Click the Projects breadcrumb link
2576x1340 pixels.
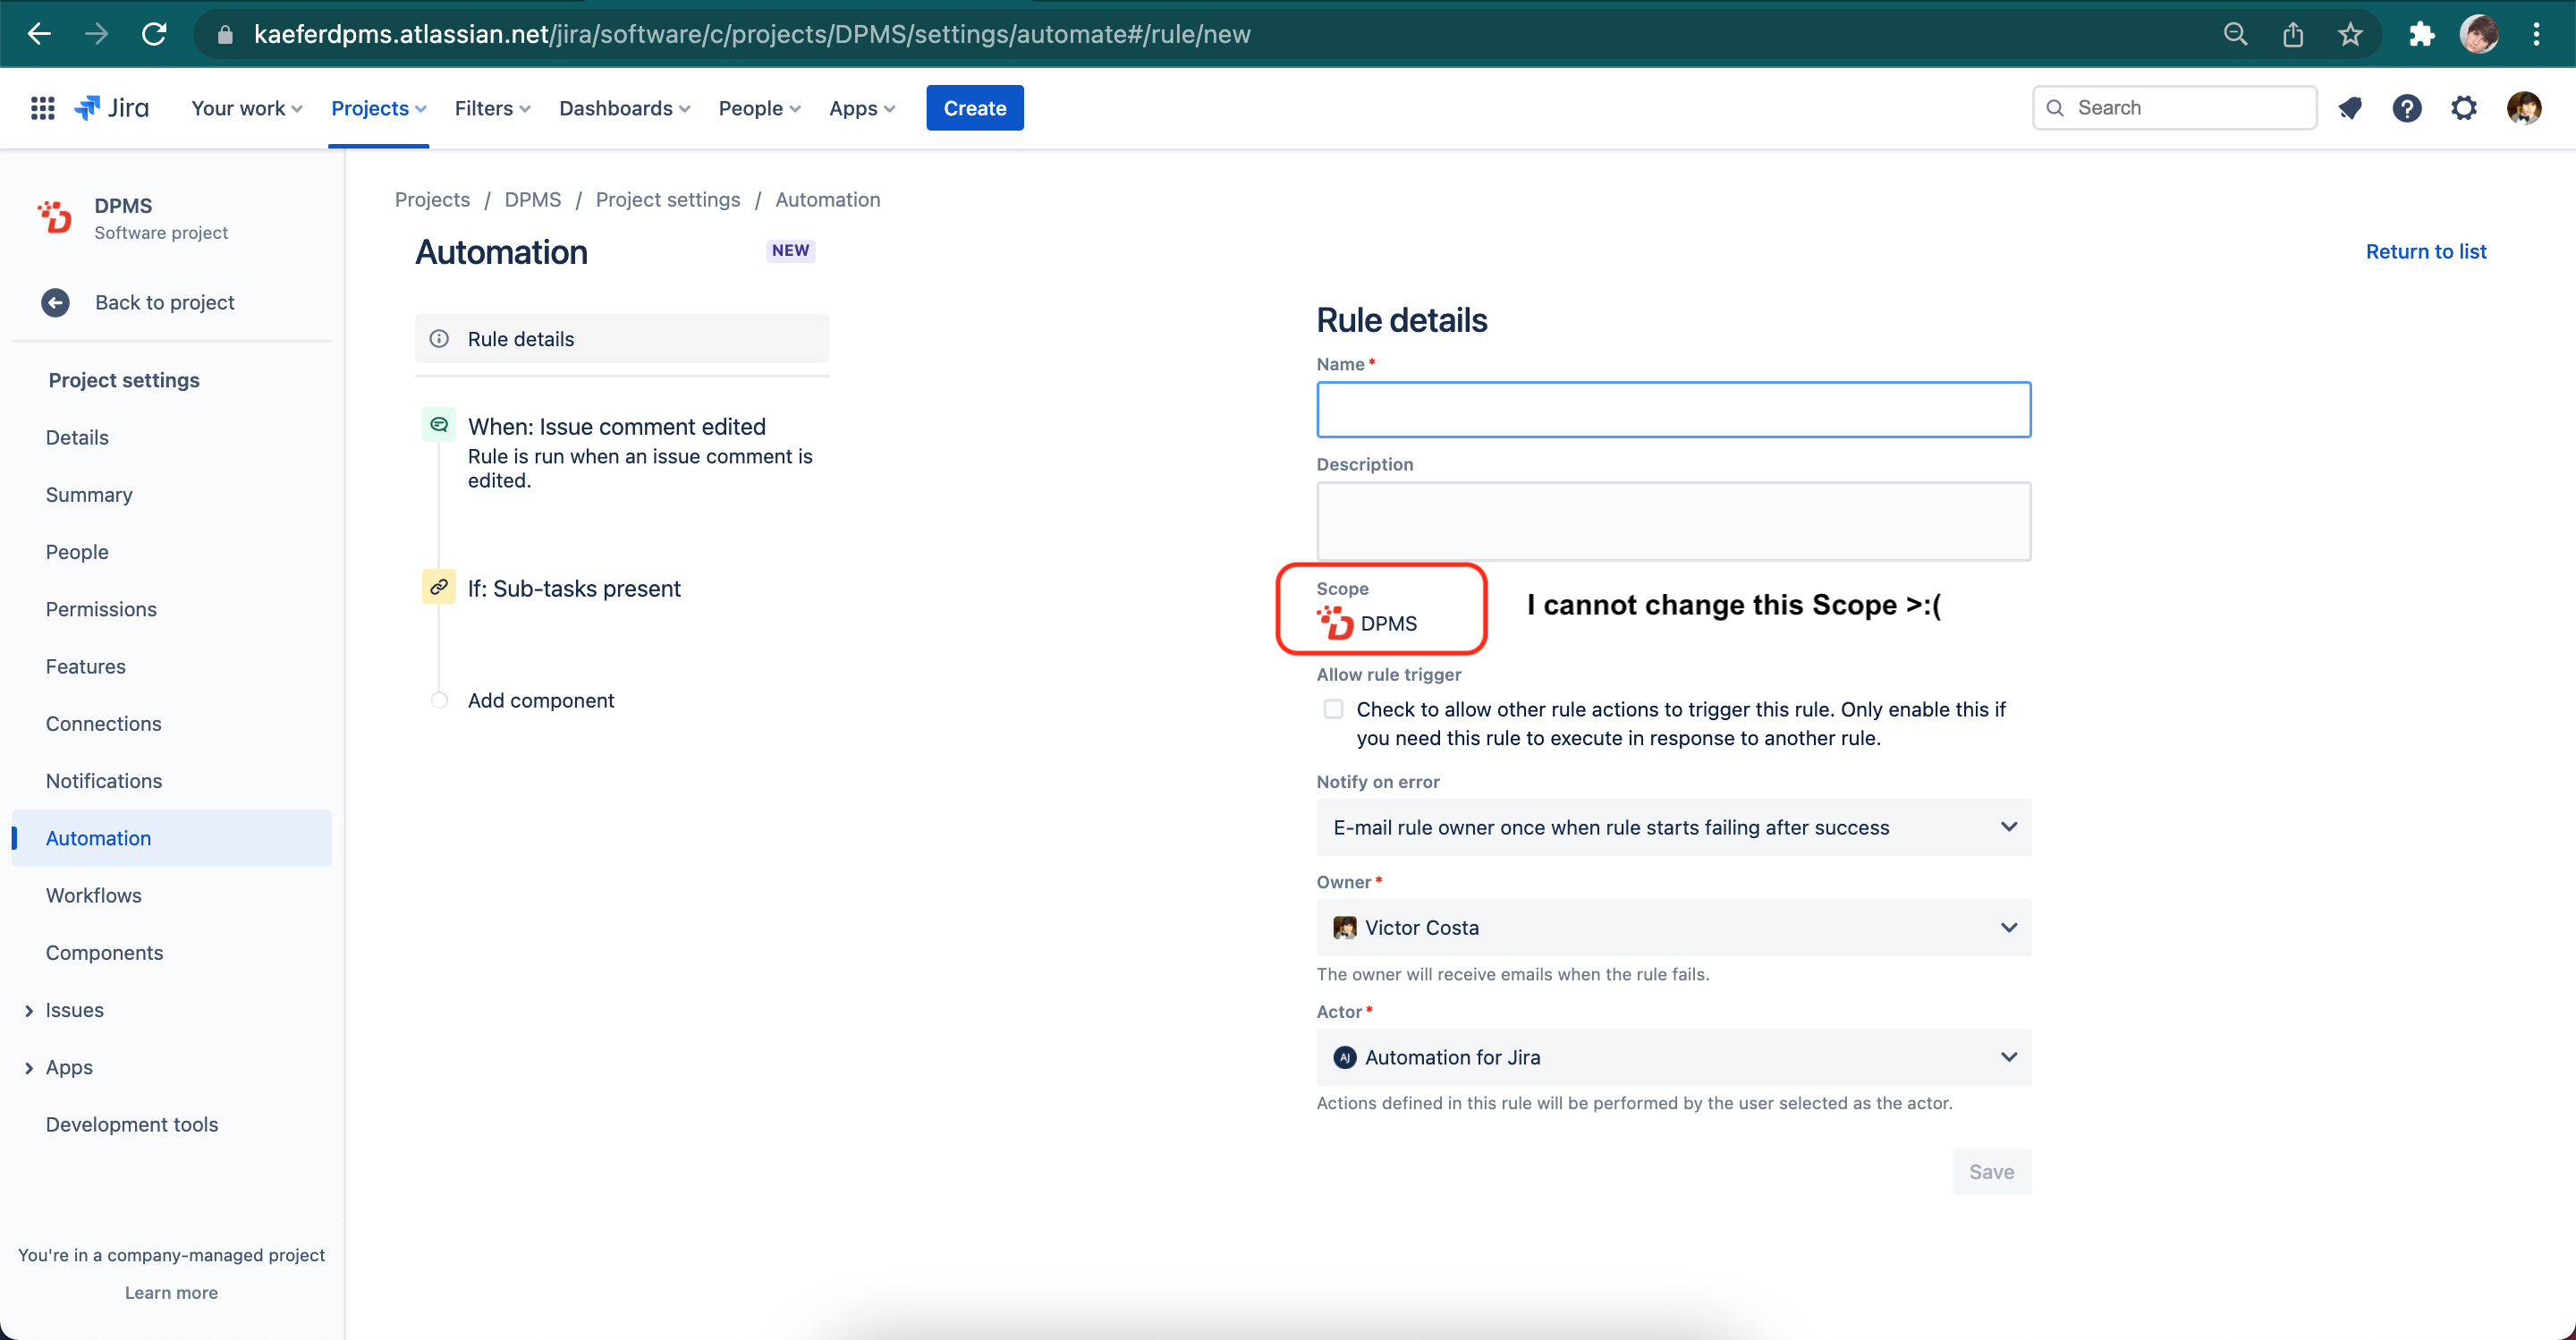(x=432, y=199)
